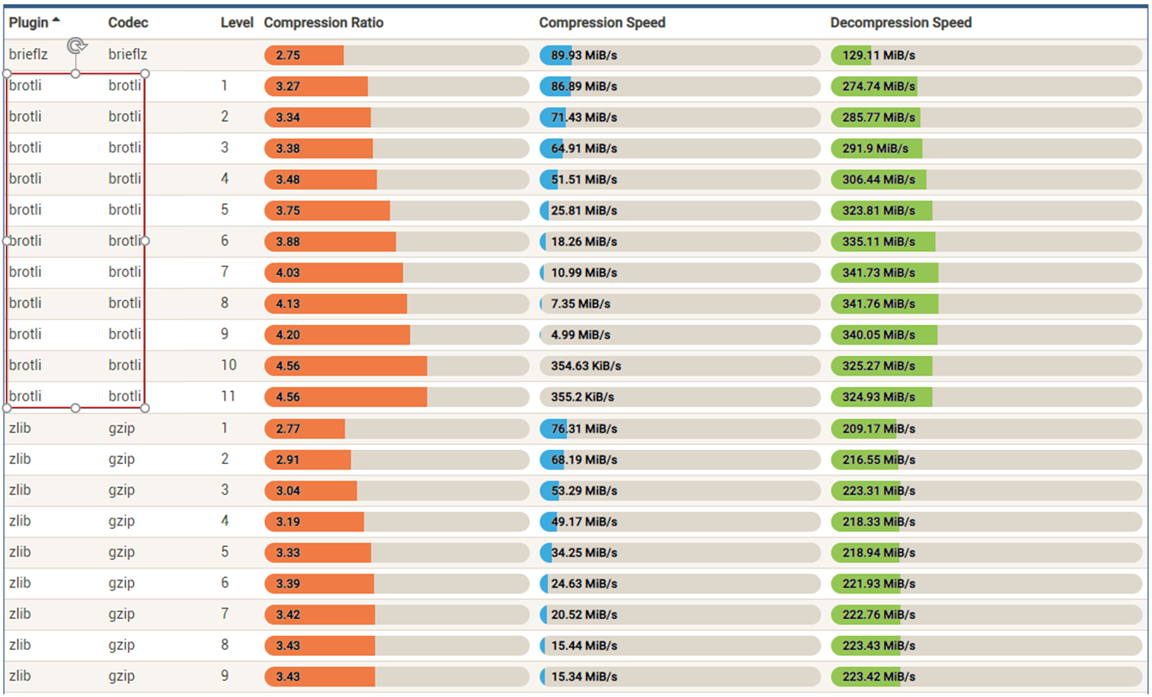The height and width of the screenshot is (697, 1152).
Task: Click the 4.20 compression ratio bar for brotli
Action: 396,334
